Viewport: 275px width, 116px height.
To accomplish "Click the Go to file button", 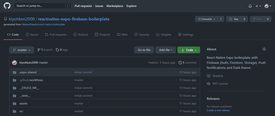I will click(144, 50).
